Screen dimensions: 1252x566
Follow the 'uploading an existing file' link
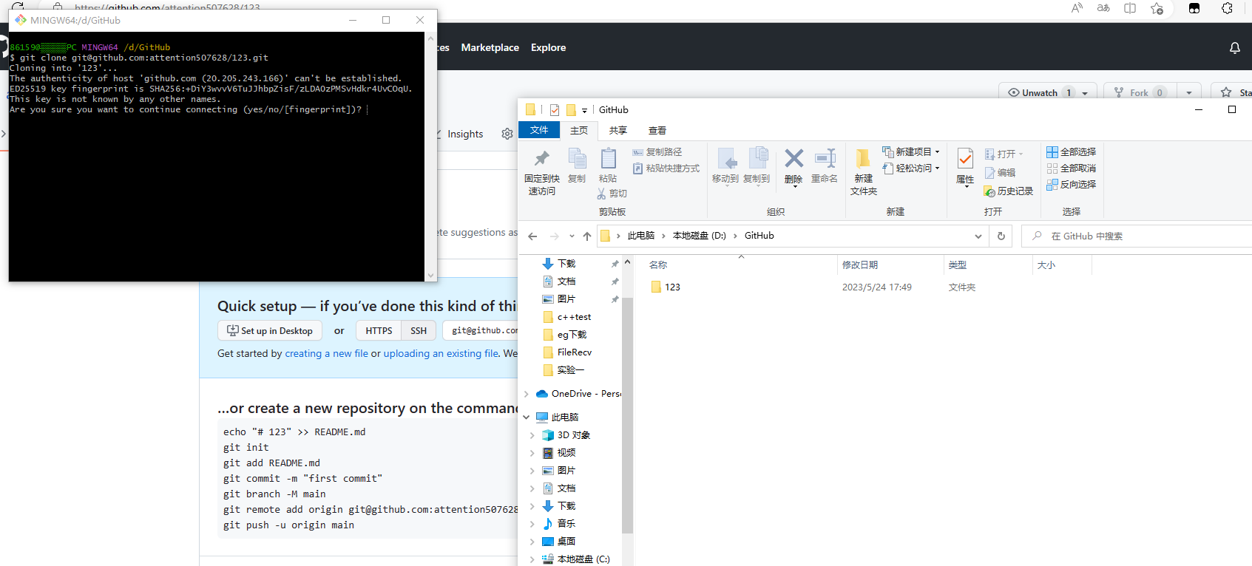pos(441,354)
